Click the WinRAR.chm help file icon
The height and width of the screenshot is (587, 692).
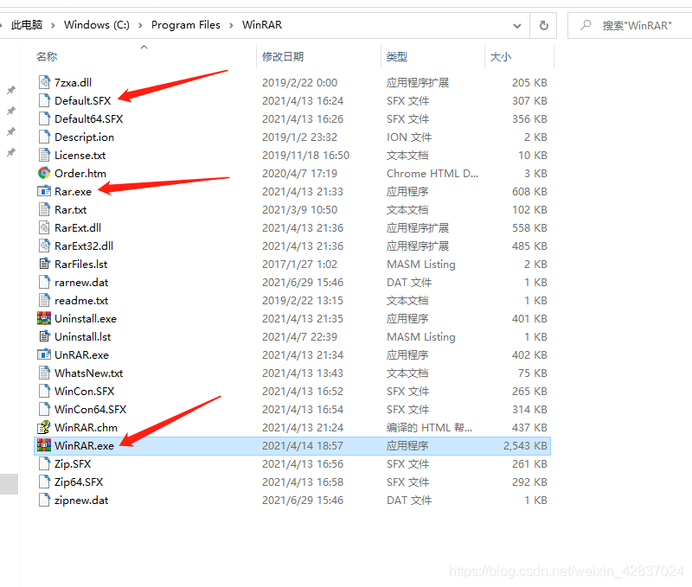coord(44,427)
